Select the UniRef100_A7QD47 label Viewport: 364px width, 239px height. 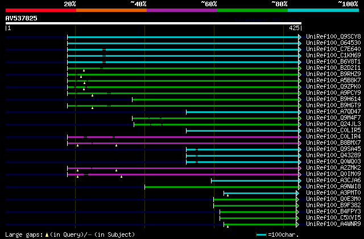pos(333,111)
